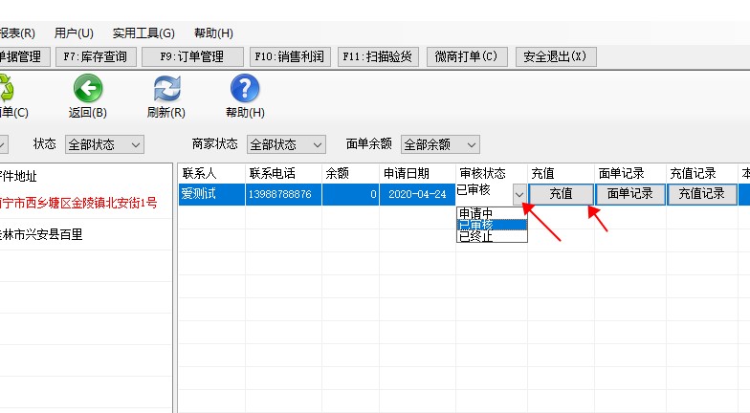Select 申请中 in the dropdown list
The height and width of the screenshot is (413, 750).
pyautogui.click(x=491, y=212)
